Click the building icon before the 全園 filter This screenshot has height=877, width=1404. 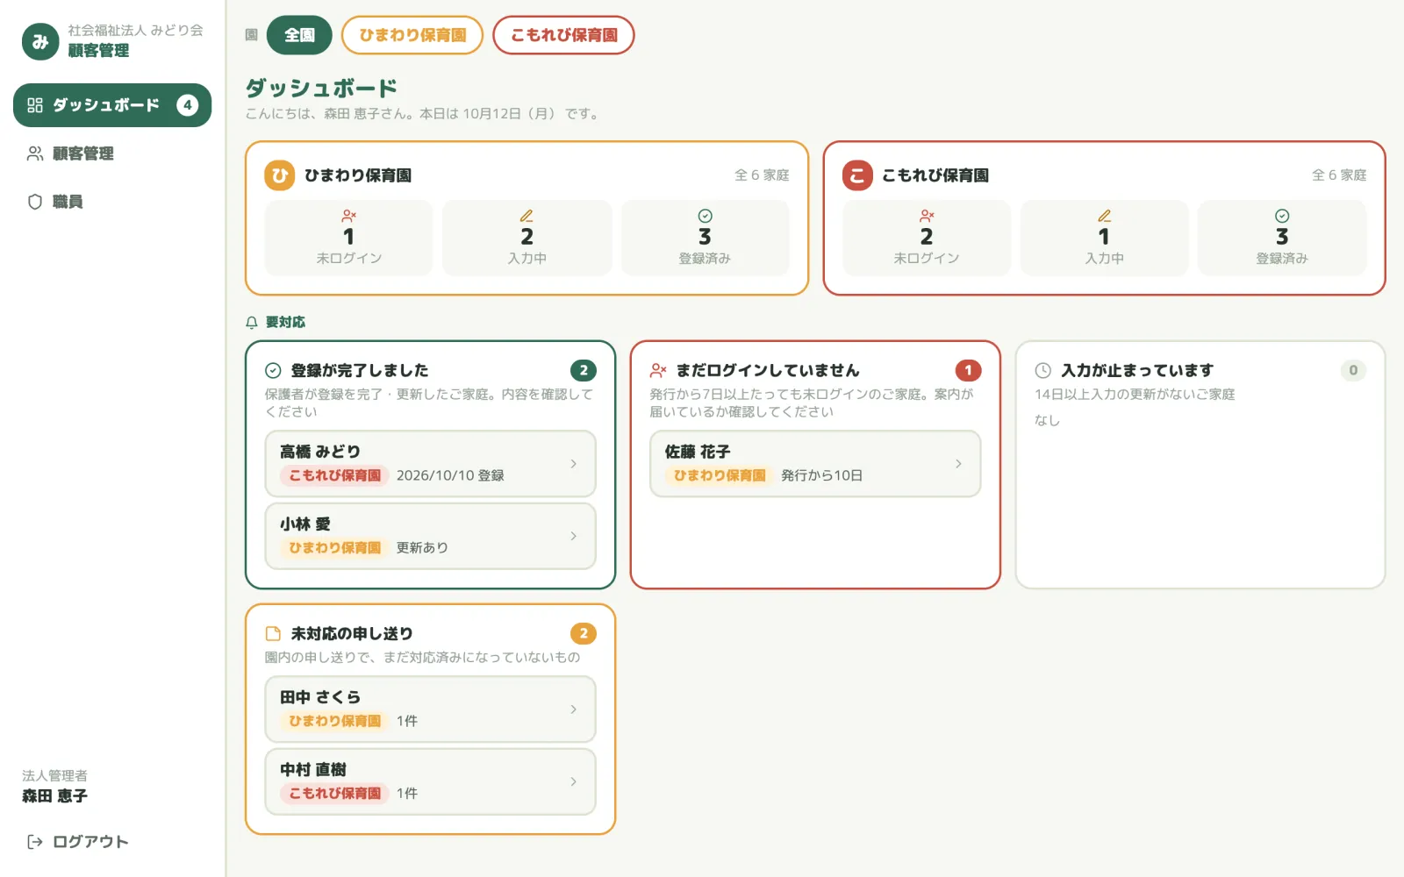[x=252, y=35]
